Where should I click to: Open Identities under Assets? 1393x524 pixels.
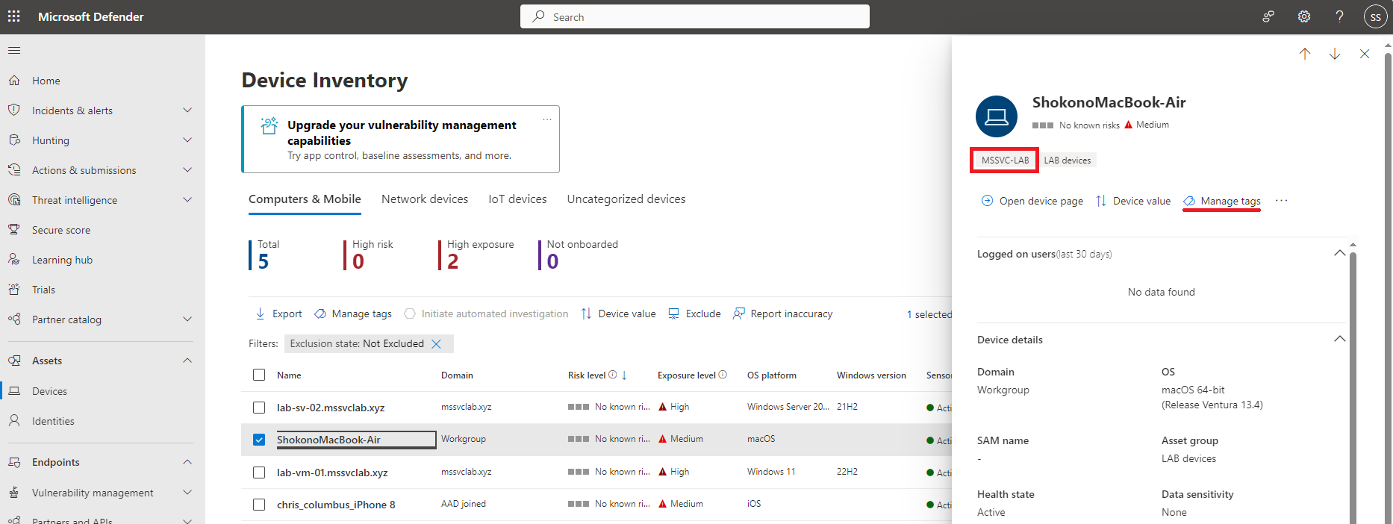click(x=53, y=421)
